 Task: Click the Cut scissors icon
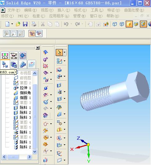43,24
